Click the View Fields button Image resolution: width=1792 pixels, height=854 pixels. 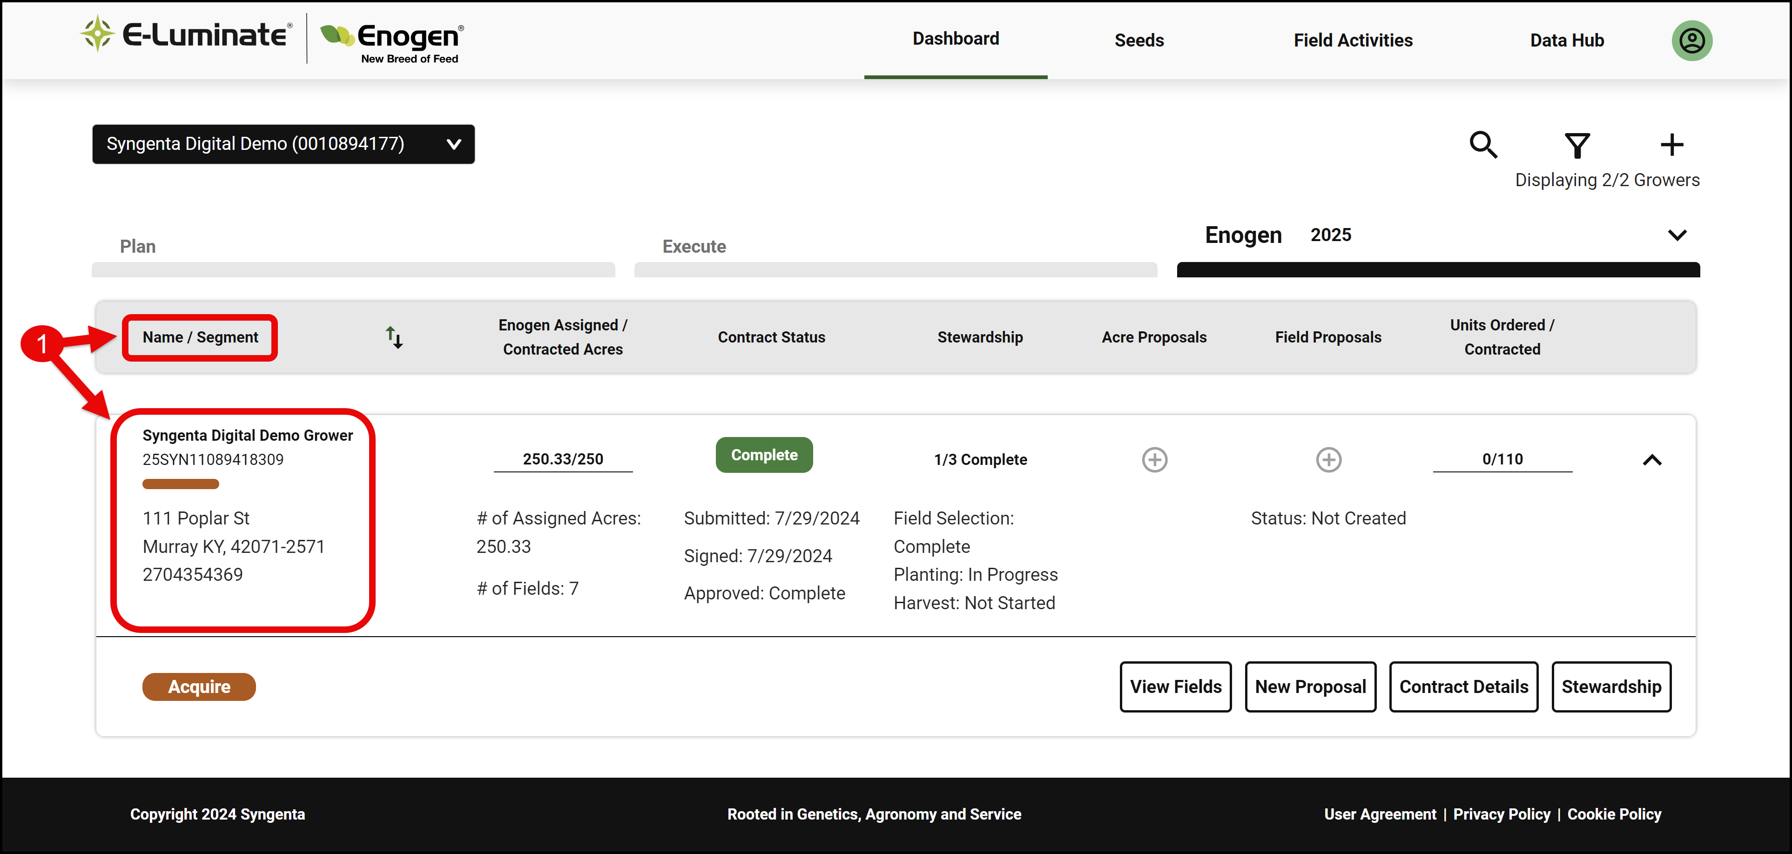tap(1176, 686)
